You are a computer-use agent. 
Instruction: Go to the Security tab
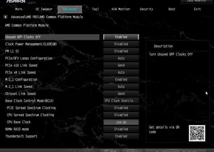click(146, 9)
